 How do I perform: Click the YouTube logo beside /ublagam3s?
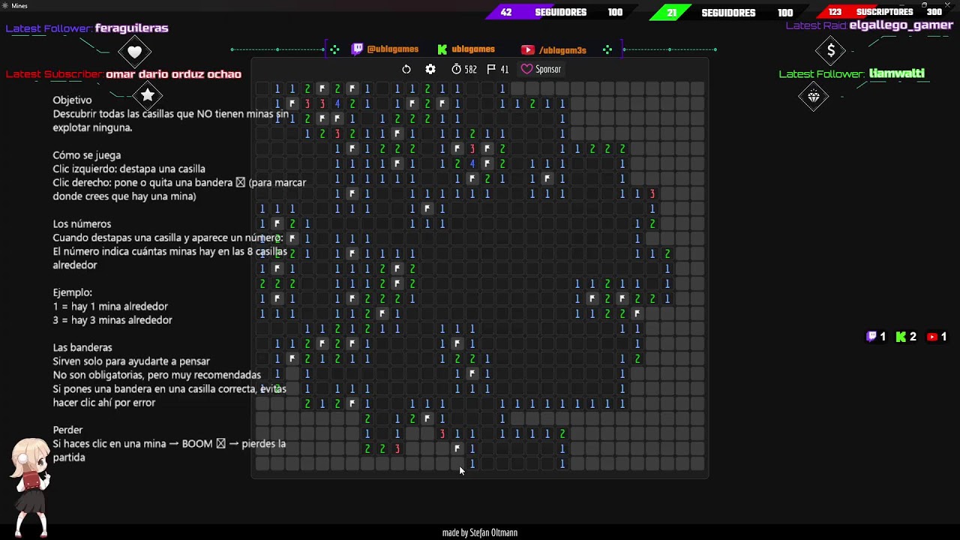coord(528,50)
